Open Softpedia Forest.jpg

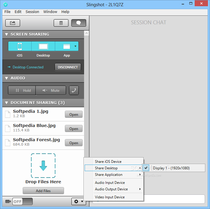click(74, 143)
